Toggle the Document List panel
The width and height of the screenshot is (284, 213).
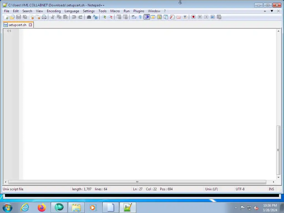coord(166,17)
